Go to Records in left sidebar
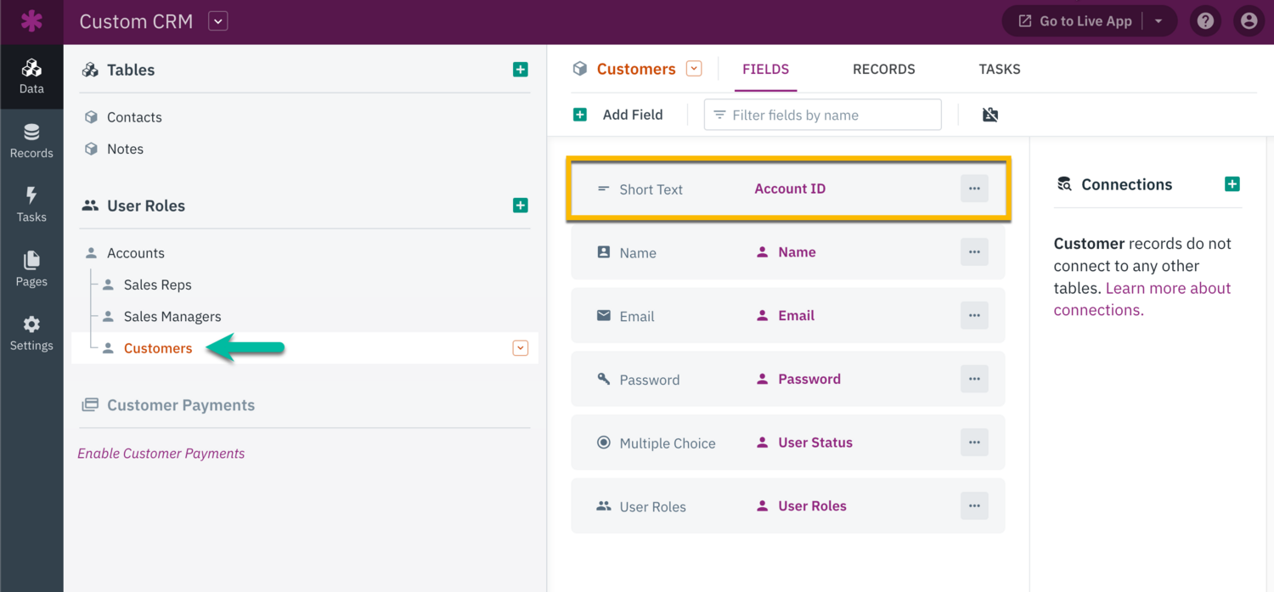 coord(31,141)
